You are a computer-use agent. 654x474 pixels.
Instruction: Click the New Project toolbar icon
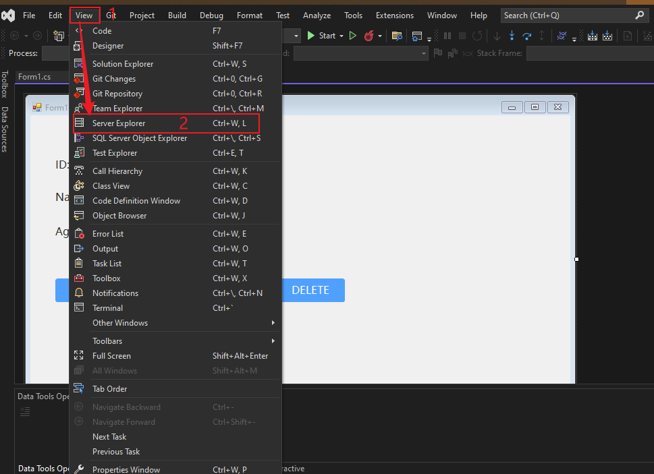click(x=59, y=36)
